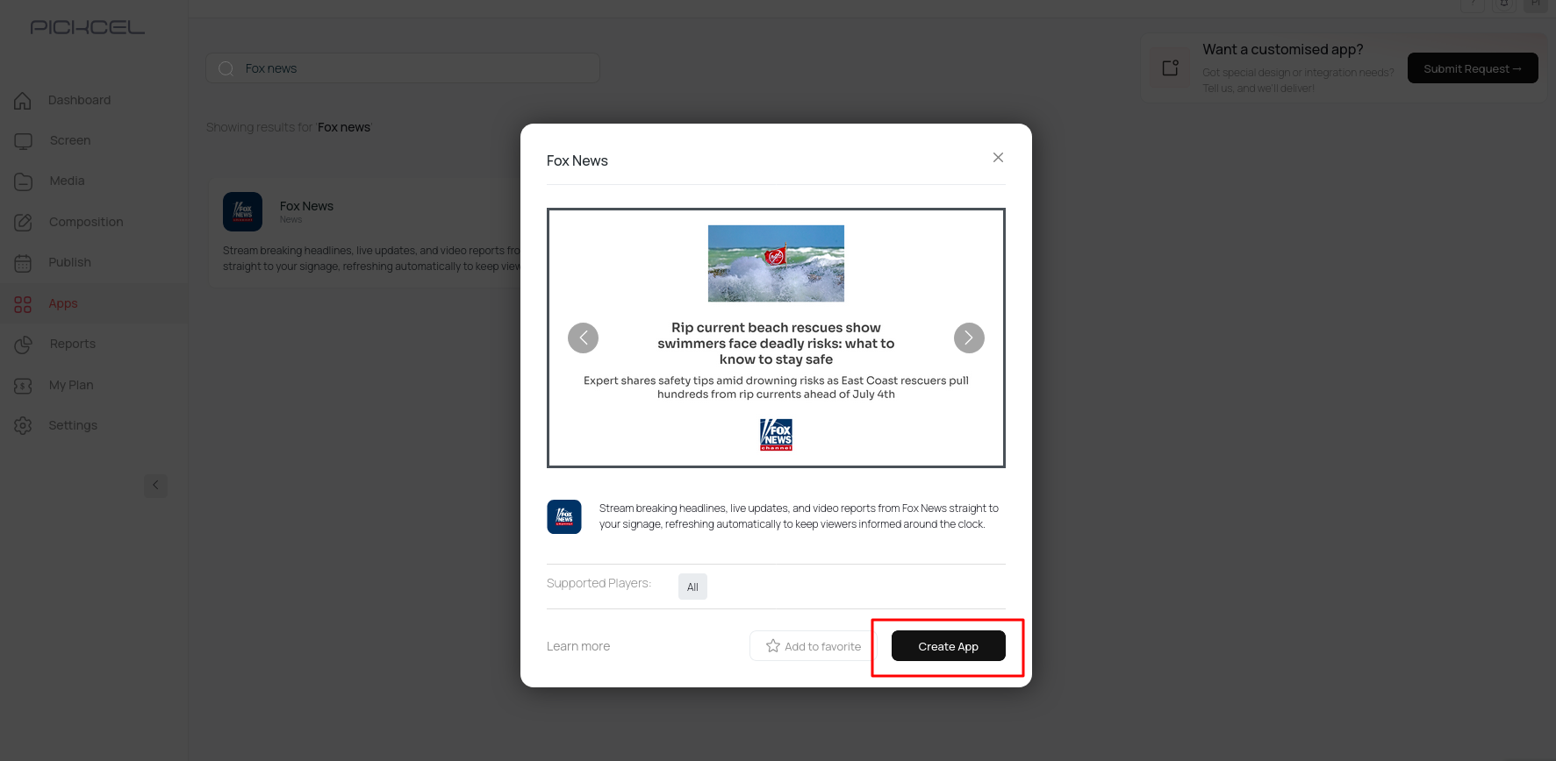Go to My Plan
Image resolution: width=1556 pixels, height=761 pixels.
71,385
